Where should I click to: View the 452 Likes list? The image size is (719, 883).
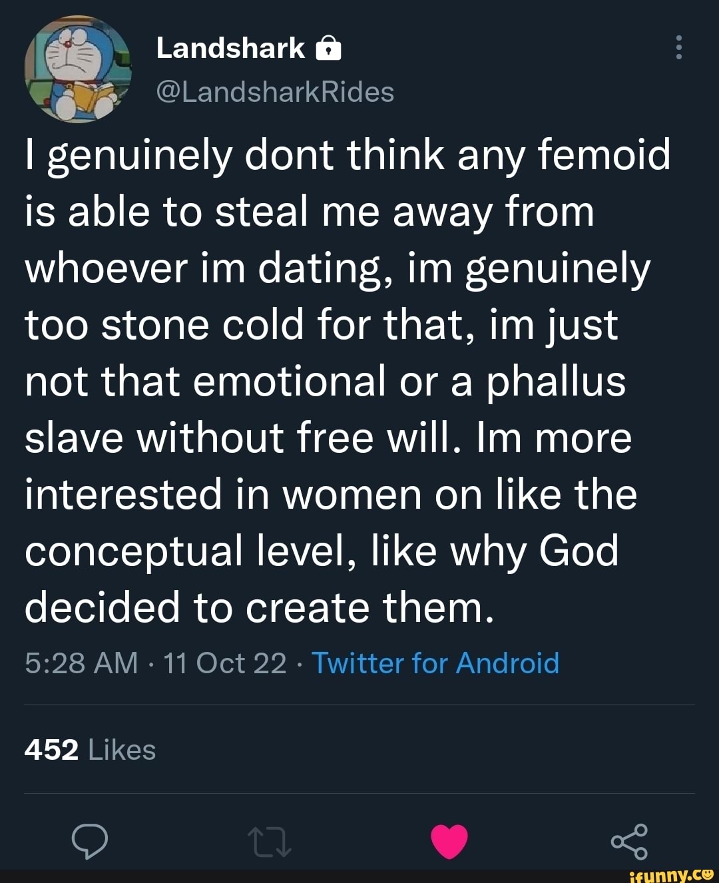point(90,748)
